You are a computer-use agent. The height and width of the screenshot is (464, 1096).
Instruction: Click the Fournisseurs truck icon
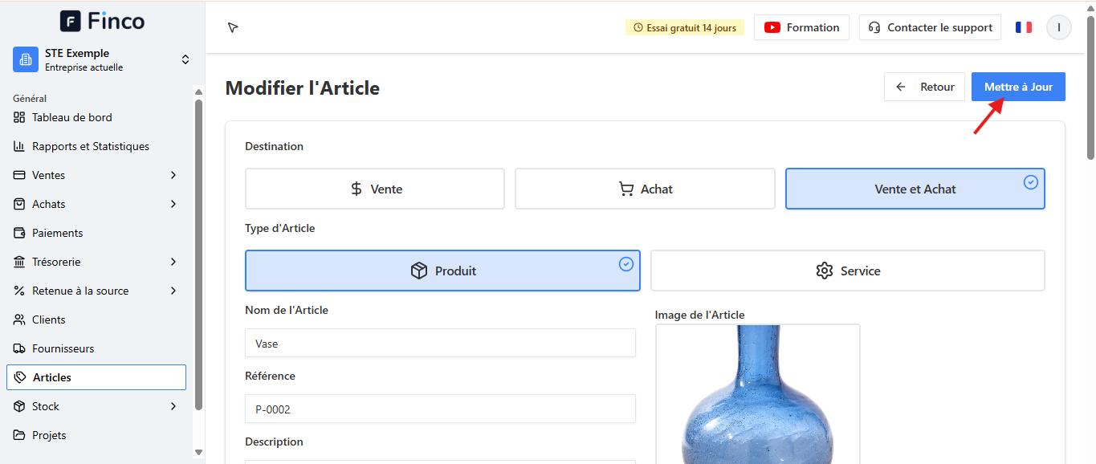19,348
